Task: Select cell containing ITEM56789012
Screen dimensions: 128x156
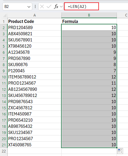Action: point(34,77)
